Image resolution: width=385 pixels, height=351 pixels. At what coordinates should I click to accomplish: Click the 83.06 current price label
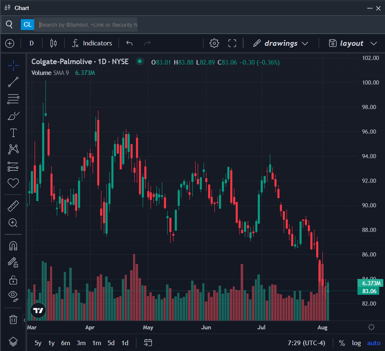(369, 291)
